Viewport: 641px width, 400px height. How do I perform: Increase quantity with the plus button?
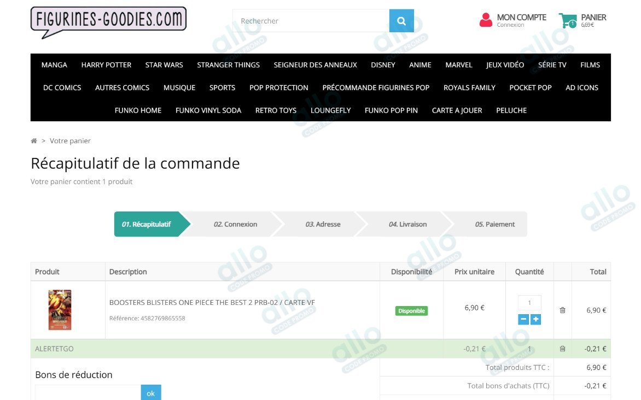[535, 319]
